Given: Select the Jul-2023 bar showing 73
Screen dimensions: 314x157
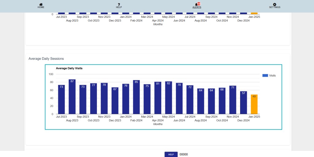Looking at the screenshot, I should [61, 100].
